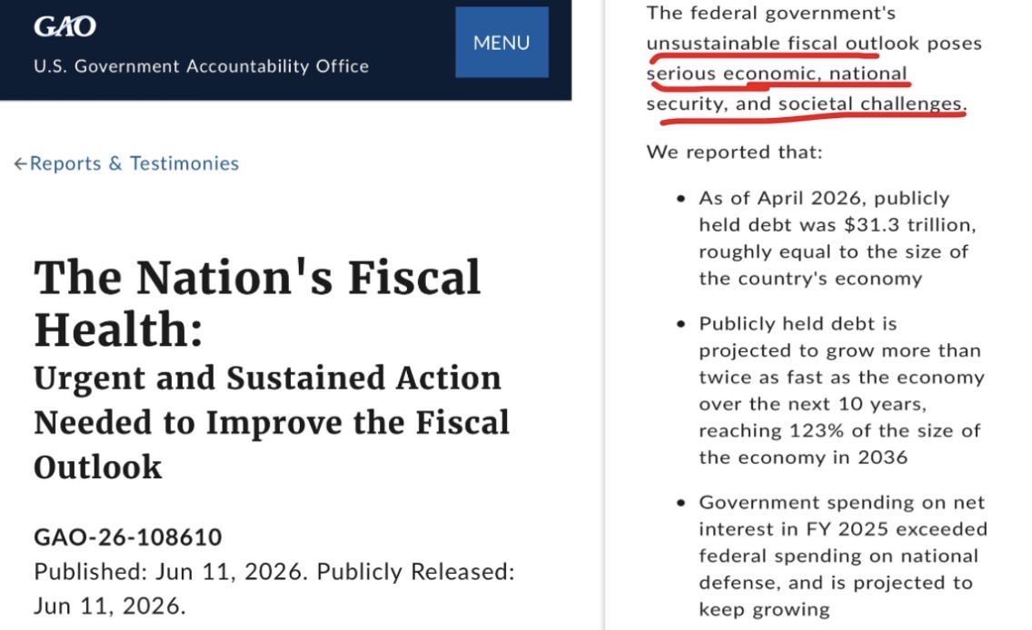The height and width of the screenshot is (630, 1032).
Task: Click U.S. Government Accountability Office text
Action: pos(202,66)
